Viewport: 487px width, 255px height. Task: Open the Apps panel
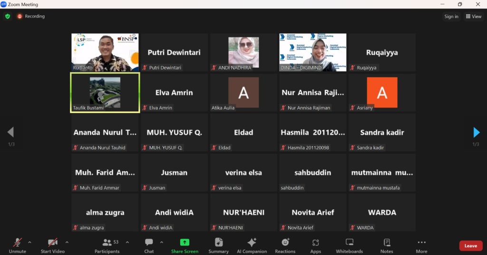pyautogui.click(x=315, y=245)
